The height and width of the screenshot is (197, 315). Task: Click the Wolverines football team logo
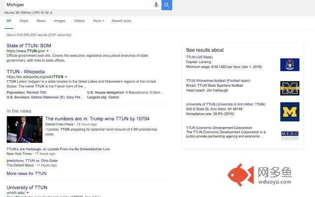289,88
